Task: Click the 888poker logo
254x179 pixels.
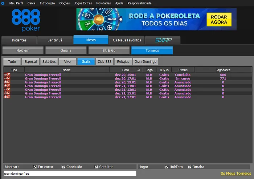Action: pyautogui.click(x=26, y=20)
